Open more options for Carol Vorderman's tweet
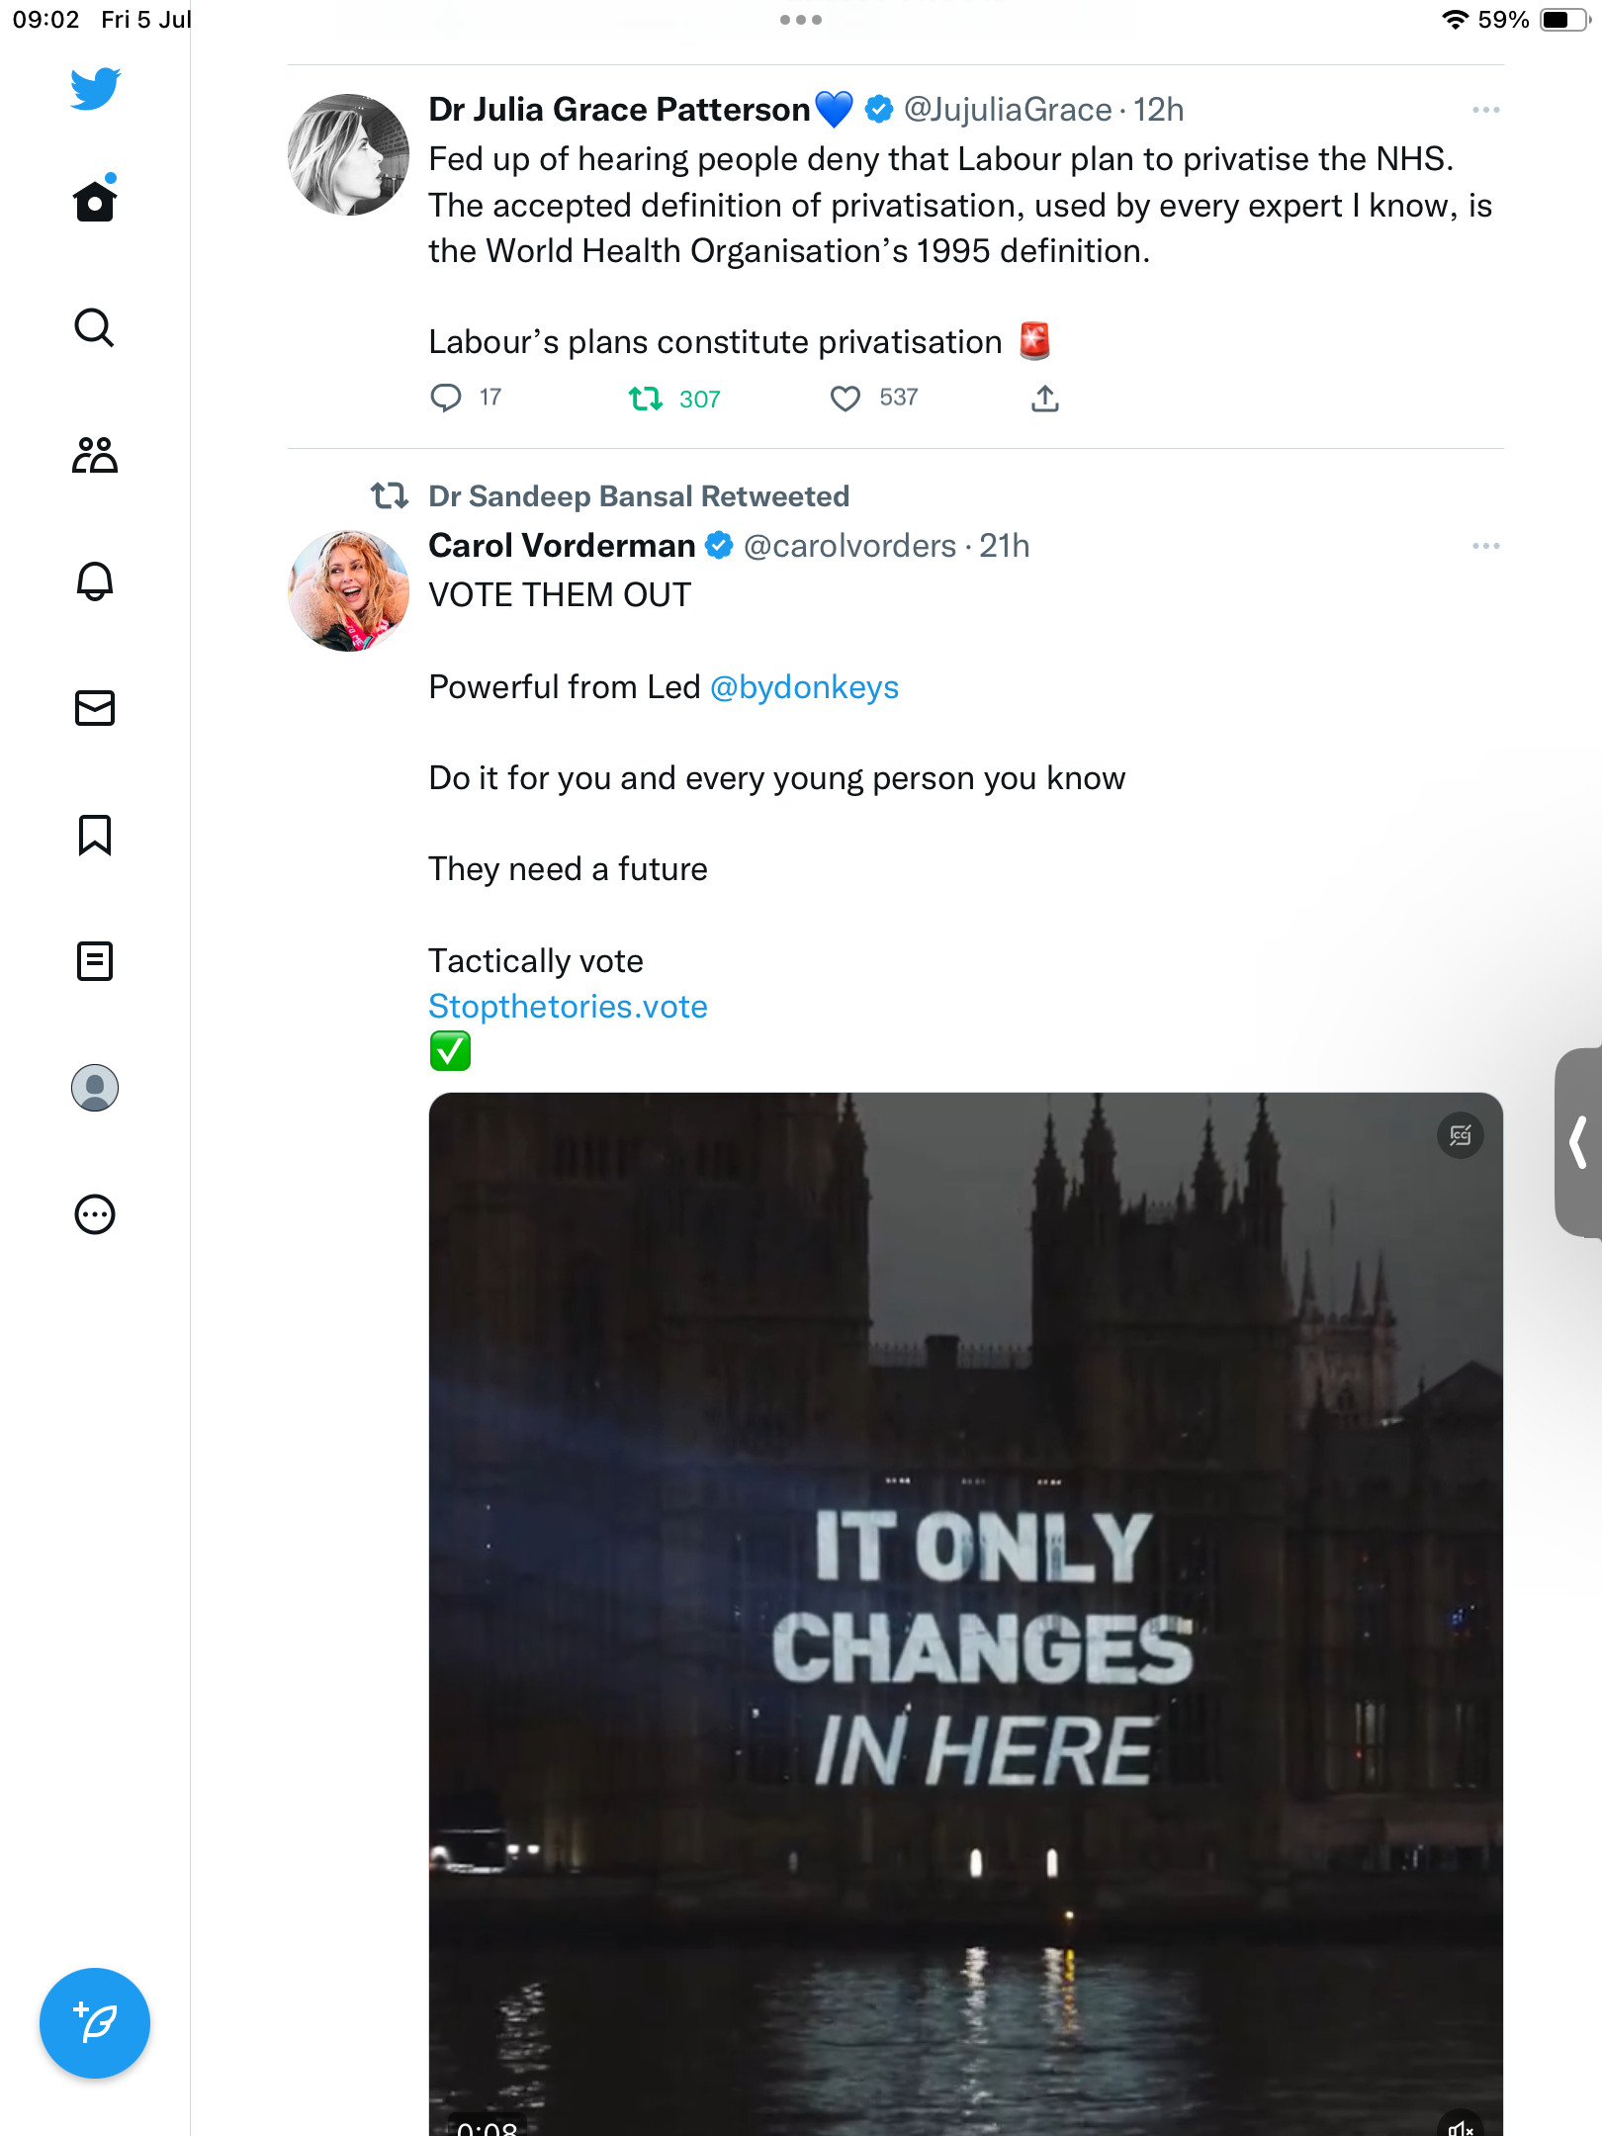 [x=1485, y=546]
